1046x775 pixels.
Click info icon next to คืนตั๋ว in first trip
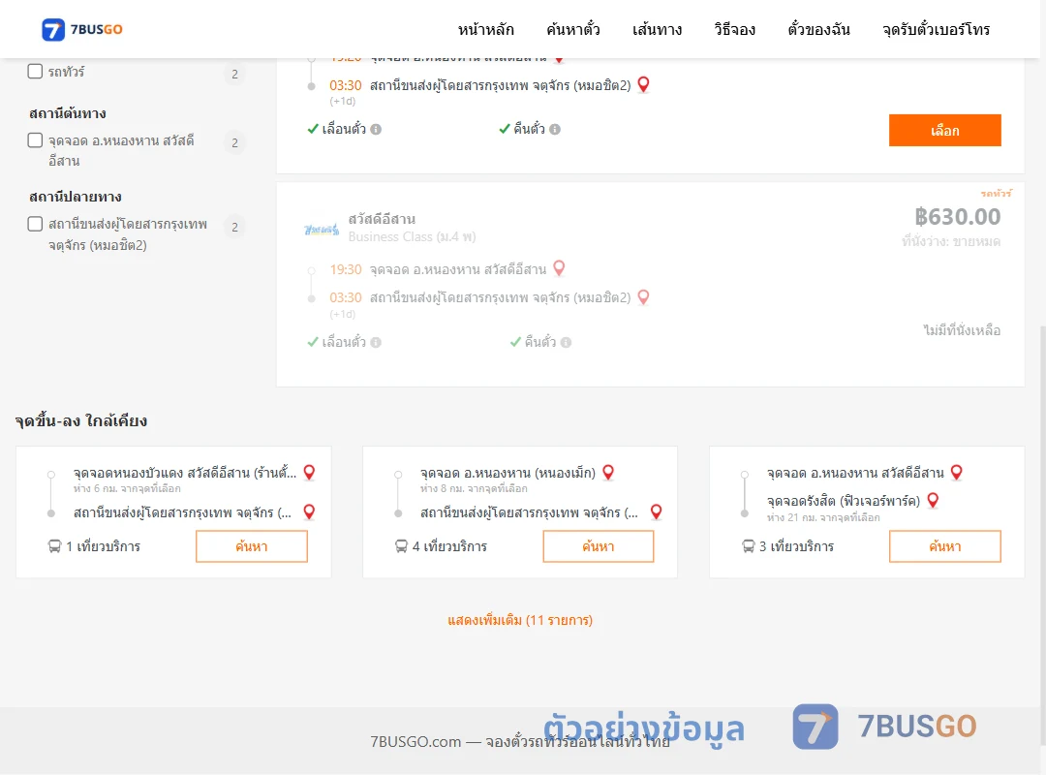coord(555,130)
